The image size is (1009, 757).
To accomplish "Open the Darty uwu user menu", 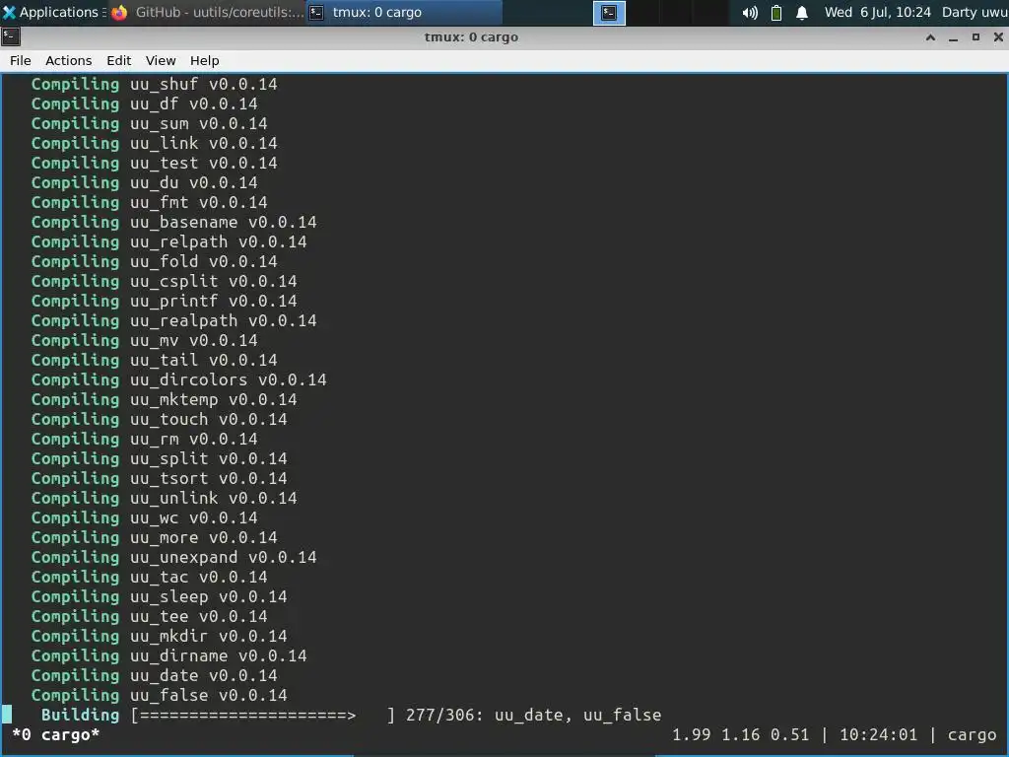I will [x=975, y=12].
